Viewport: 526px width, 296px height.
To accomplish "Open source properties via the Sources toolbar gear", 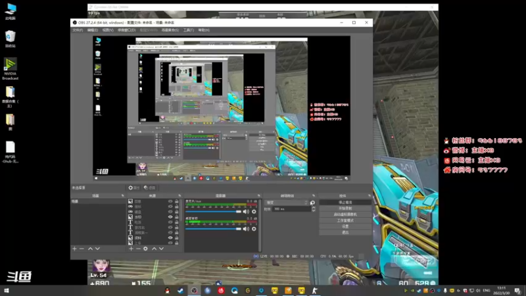I will coord(145,249).
